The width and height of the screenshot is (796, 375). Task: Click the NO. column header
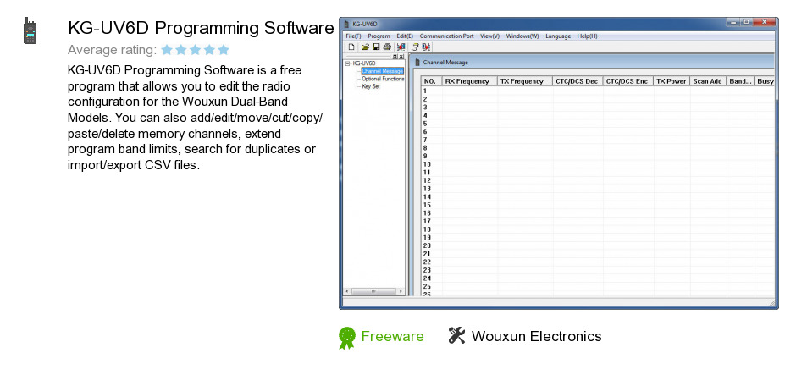[432, 81]
